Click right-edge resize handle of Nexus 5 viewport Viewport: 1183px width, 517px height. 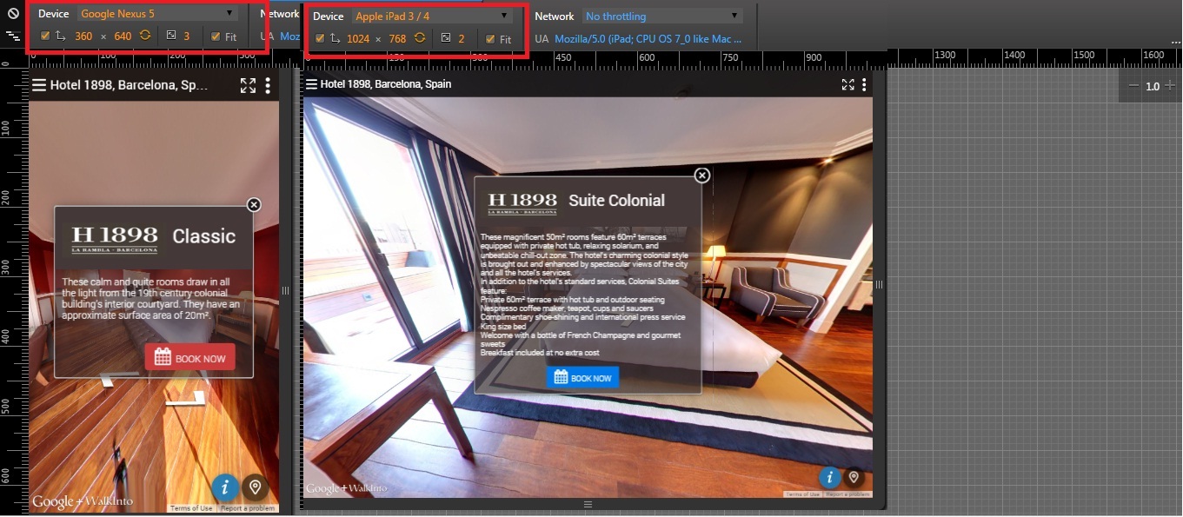click(x=286, y=290)
